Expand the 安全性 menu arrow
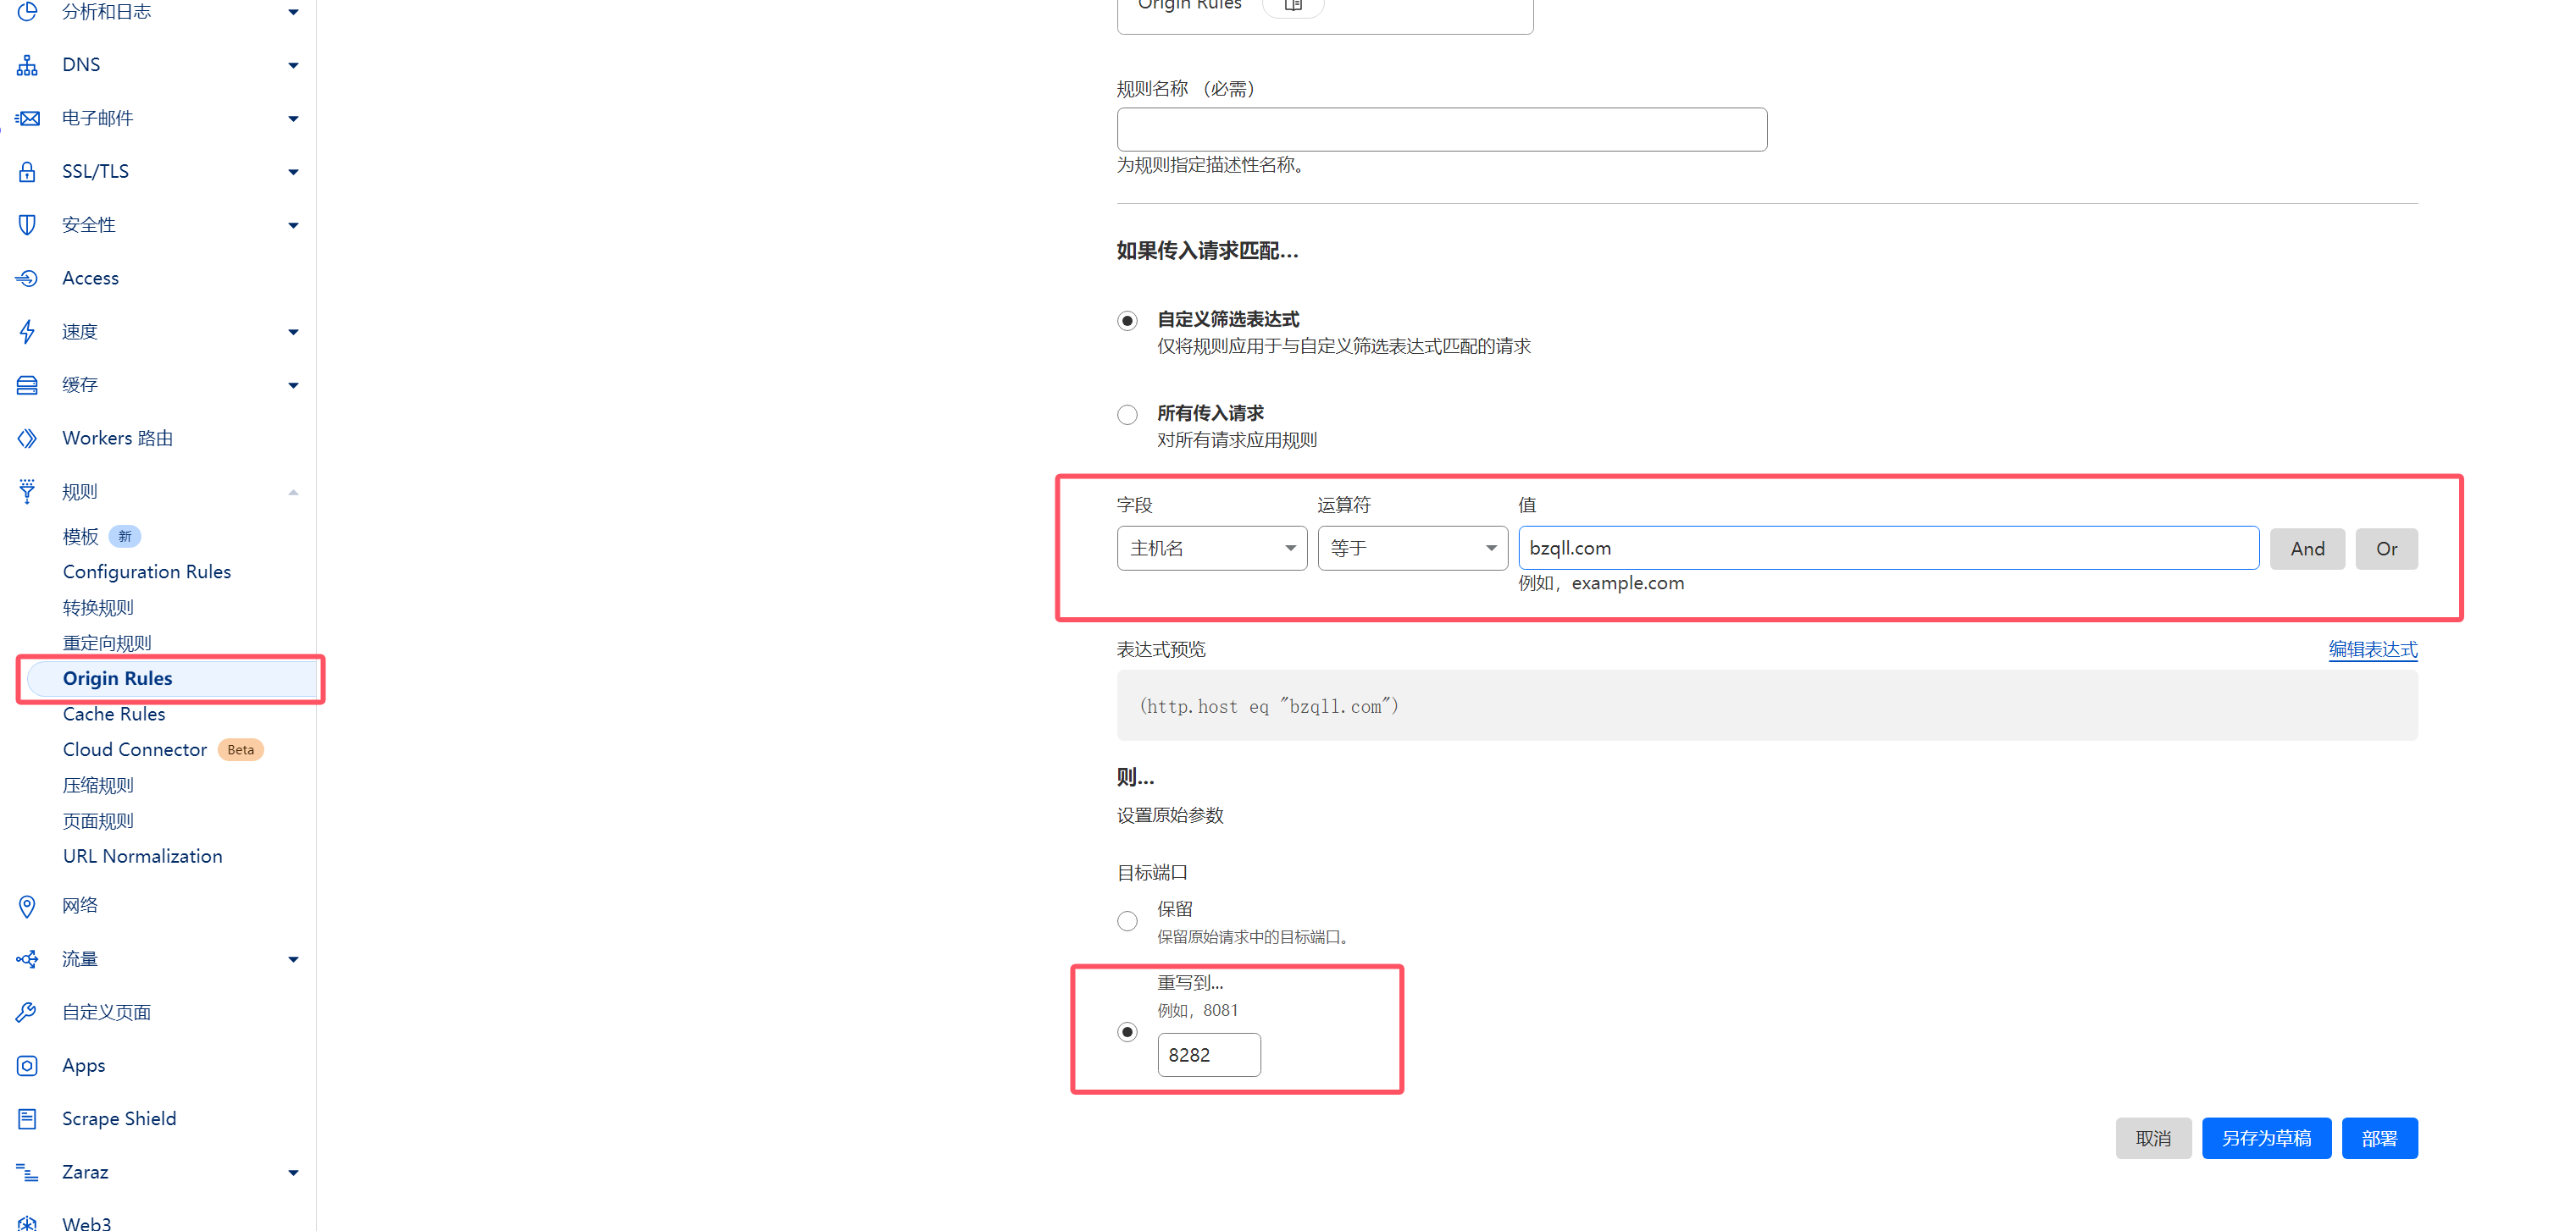 [293, 226]
